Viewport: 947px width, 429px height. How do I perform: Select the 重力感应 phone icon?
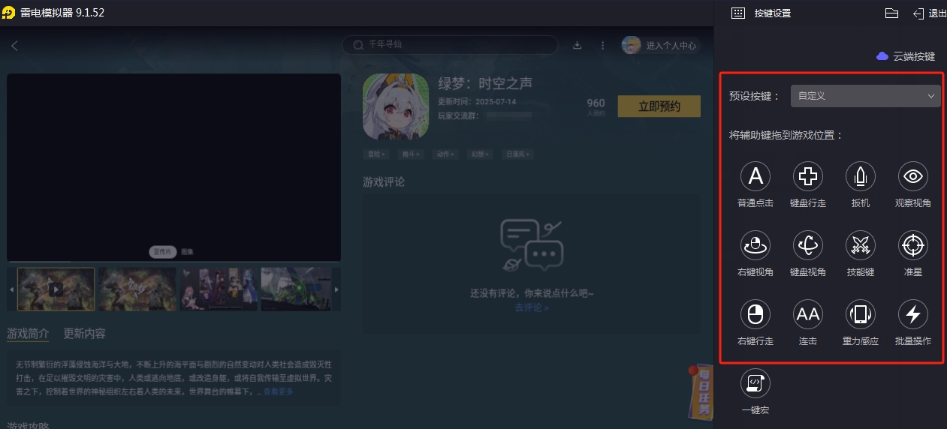click(861, 314)
